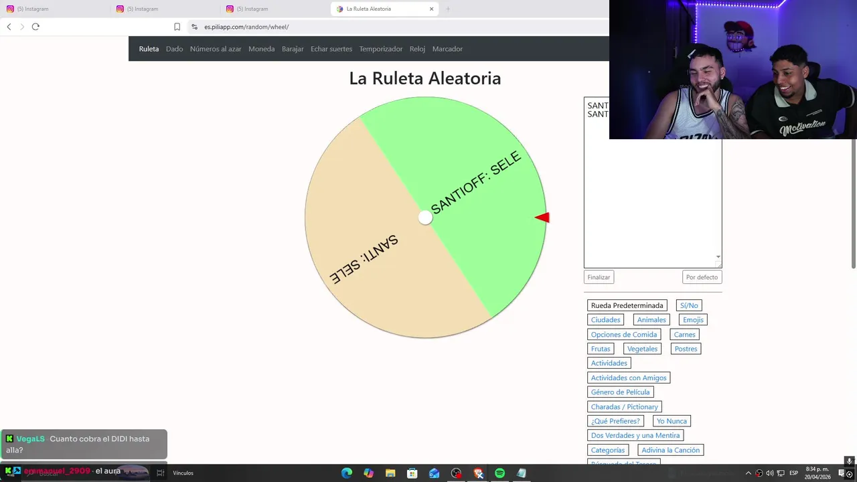The image size is (857, 482).
Task: Click the white center hub of wheel
Action: tap(425, 218)
